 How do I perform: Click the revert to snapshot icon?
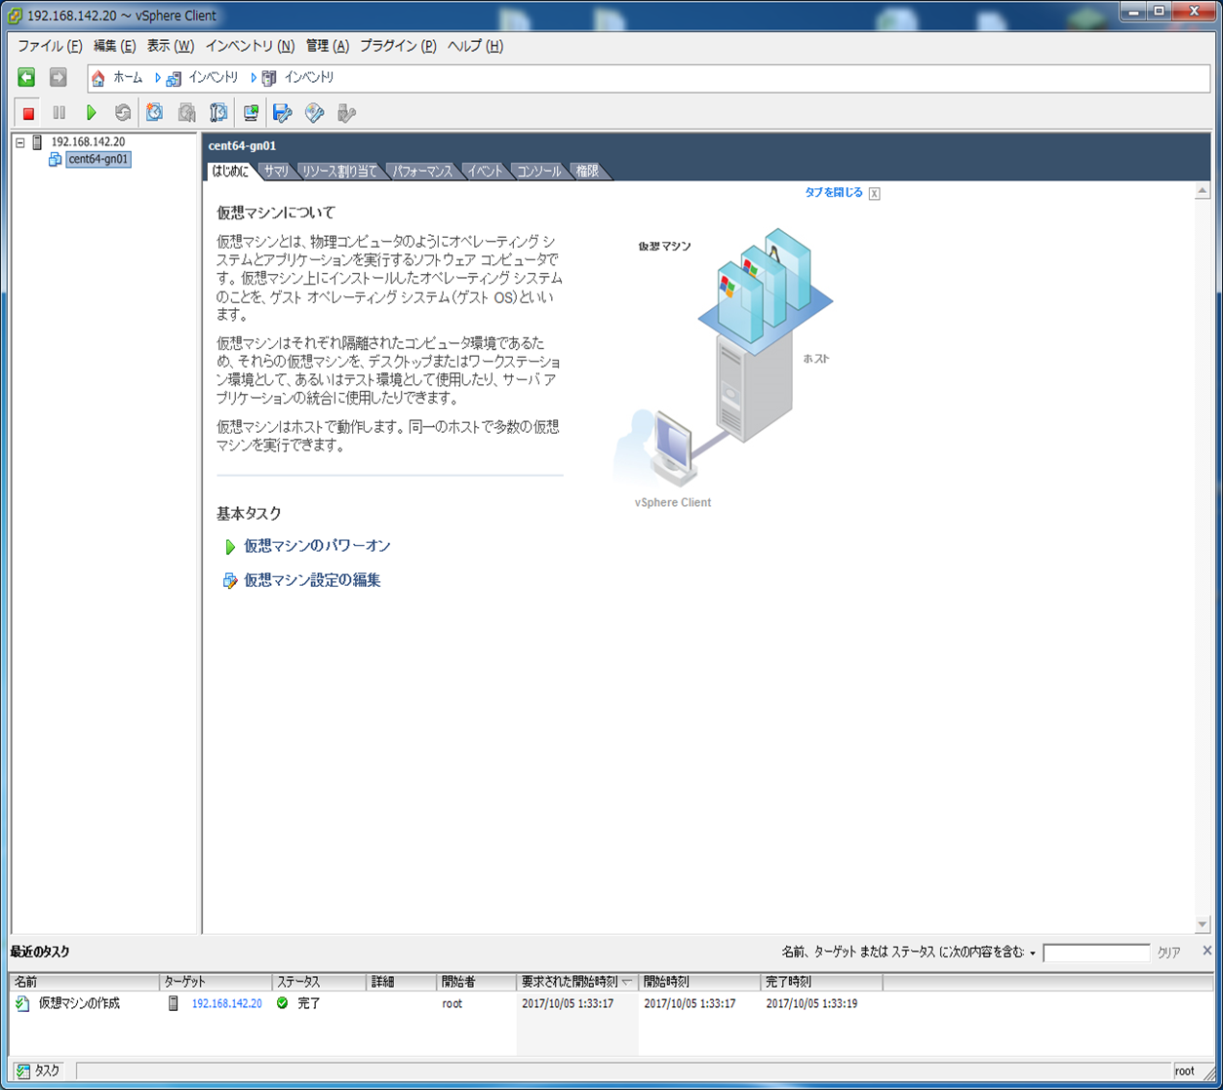point(186,113)
